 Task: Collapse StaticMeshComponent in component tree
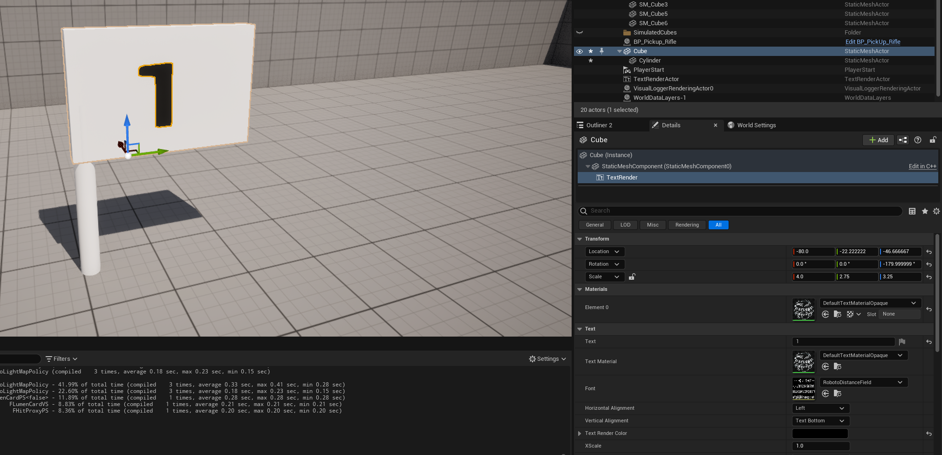(x=588, y=166)
